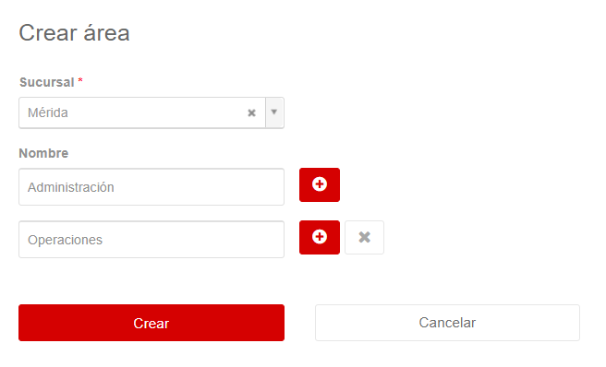Click the white circle plus icon in the first row
The width and height of the screenshot is (606, 367).
point(320,184)
